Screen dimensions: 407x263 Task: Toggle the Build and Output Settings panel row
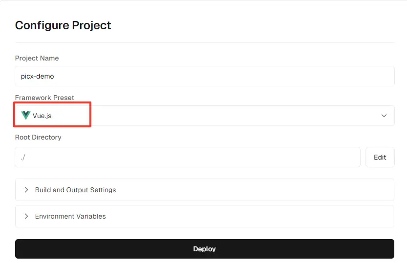(x=205, y=190)
